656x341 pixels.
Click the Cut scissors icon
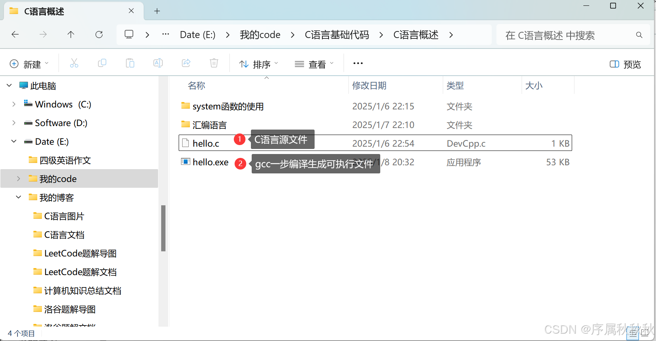(x=74, y=63)
